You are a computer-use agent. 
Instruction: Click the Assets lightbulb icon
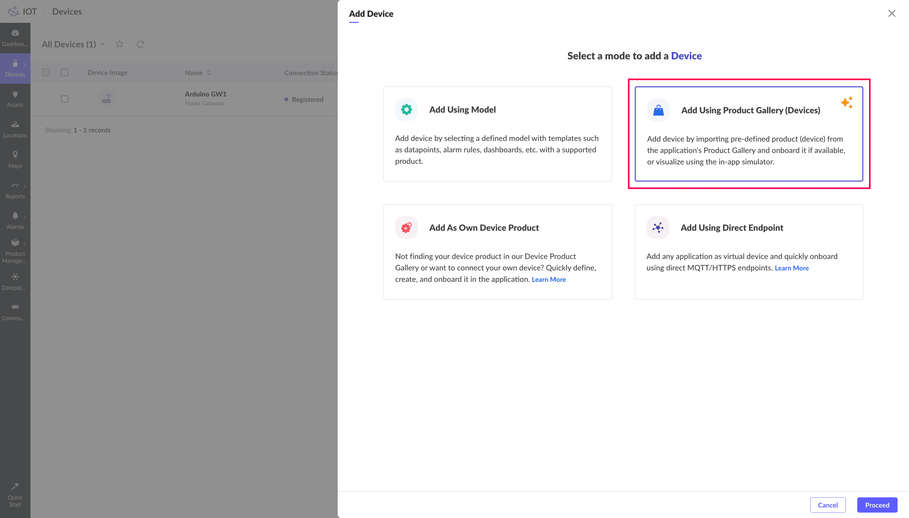tap(15, 94)
